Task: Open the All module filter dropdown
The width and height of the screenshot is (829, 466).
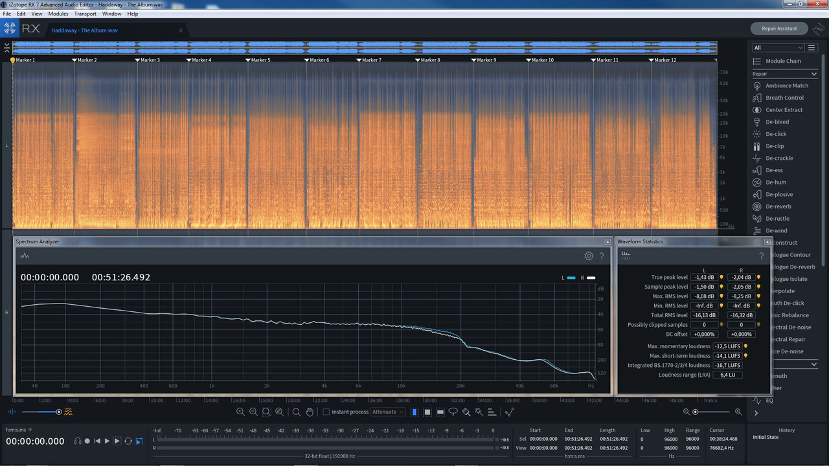Action: click(x=778, y=47)
